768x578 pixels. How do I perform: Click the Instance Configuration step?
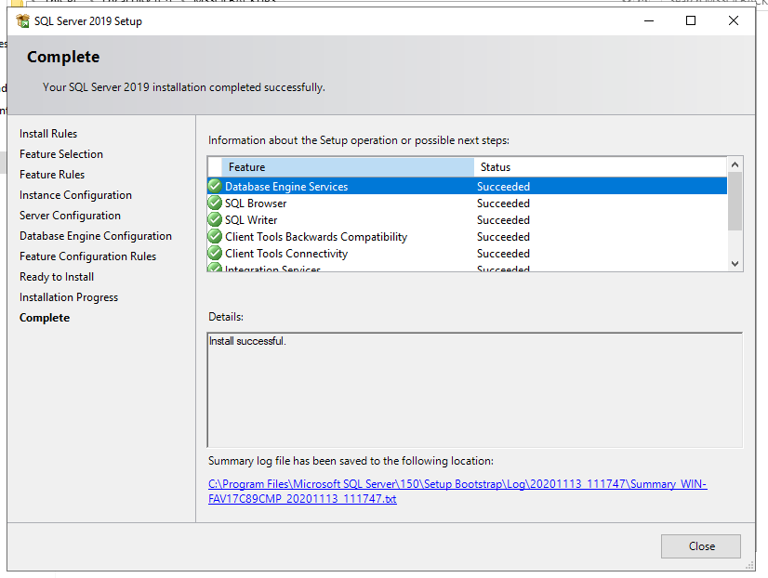pos(75,195)
